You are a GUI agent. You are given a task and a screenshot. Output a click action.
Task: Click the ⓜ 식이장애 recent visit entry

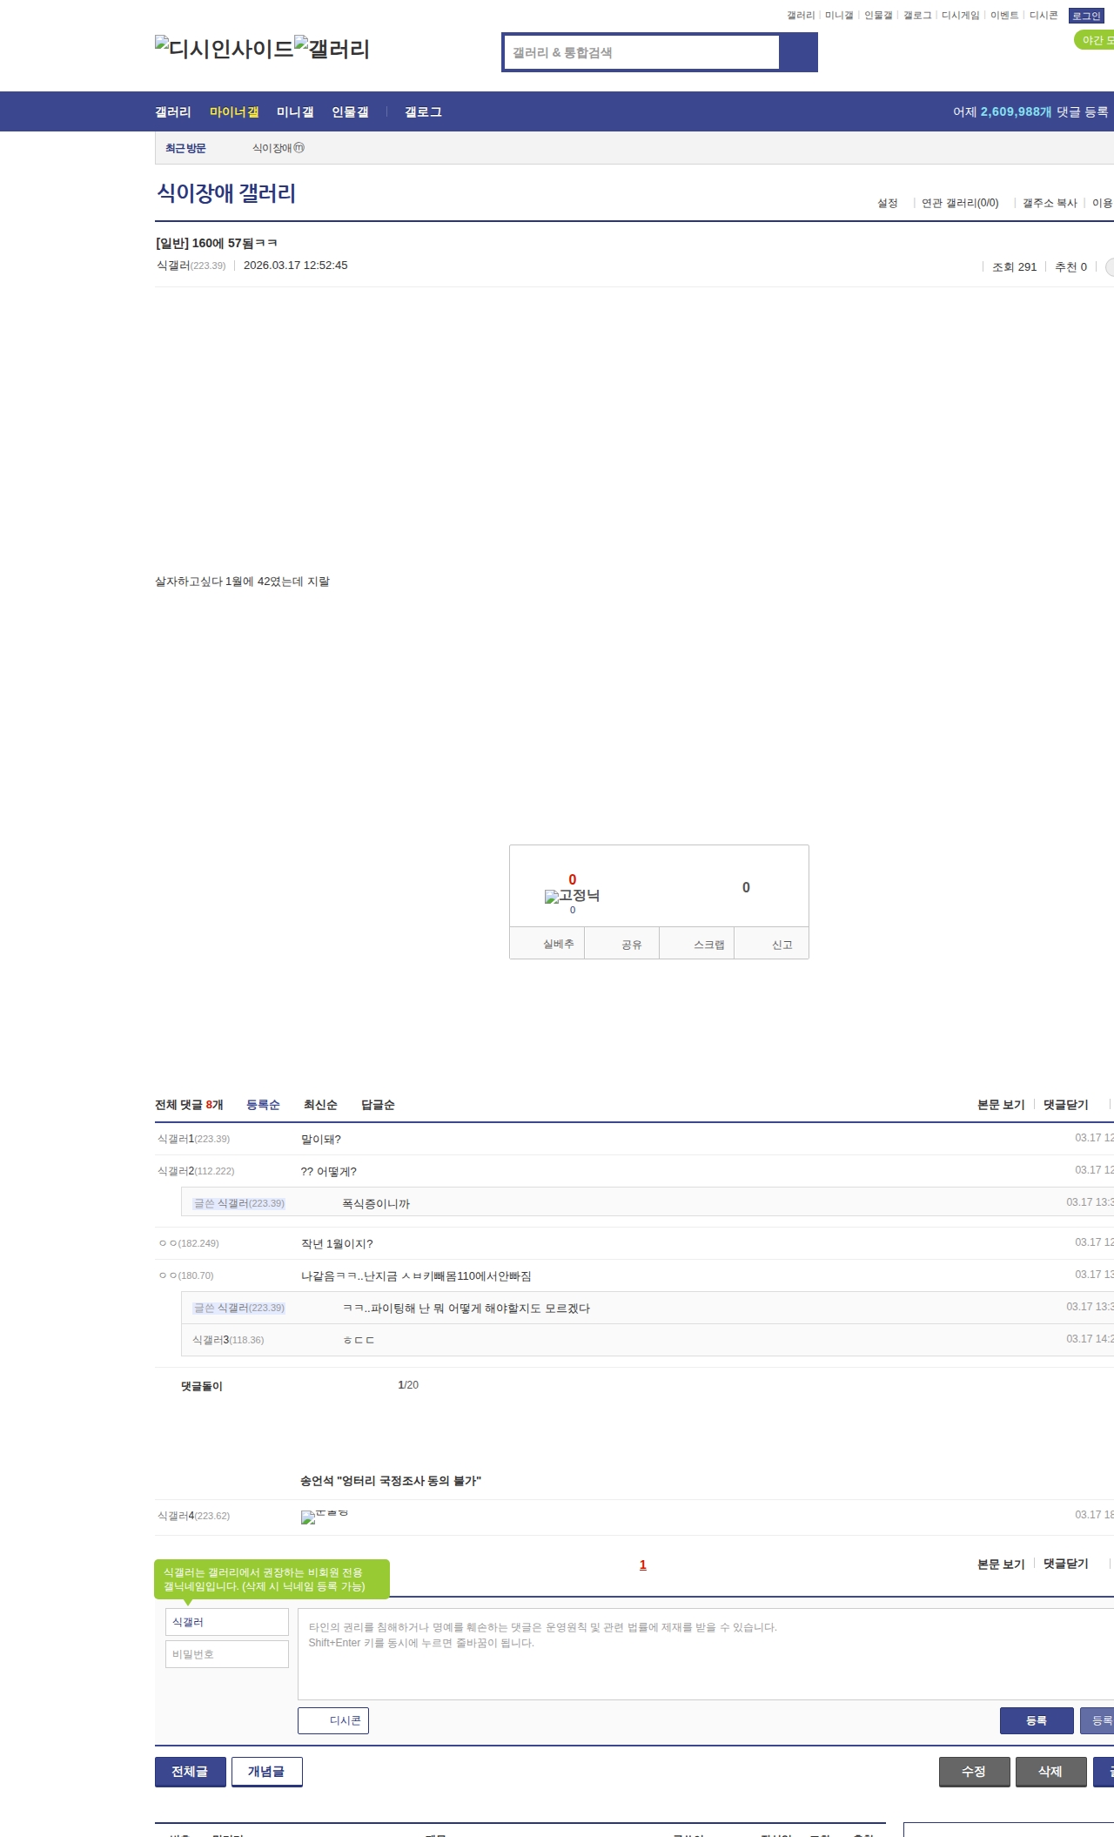click(278, 148)
